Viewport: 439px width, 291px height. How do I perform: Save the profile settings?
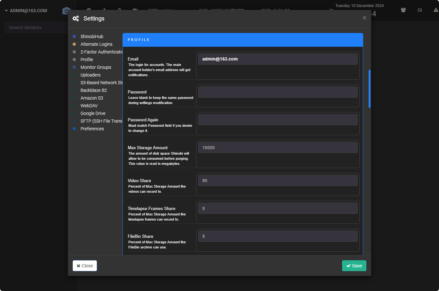(x=354, y=266)
